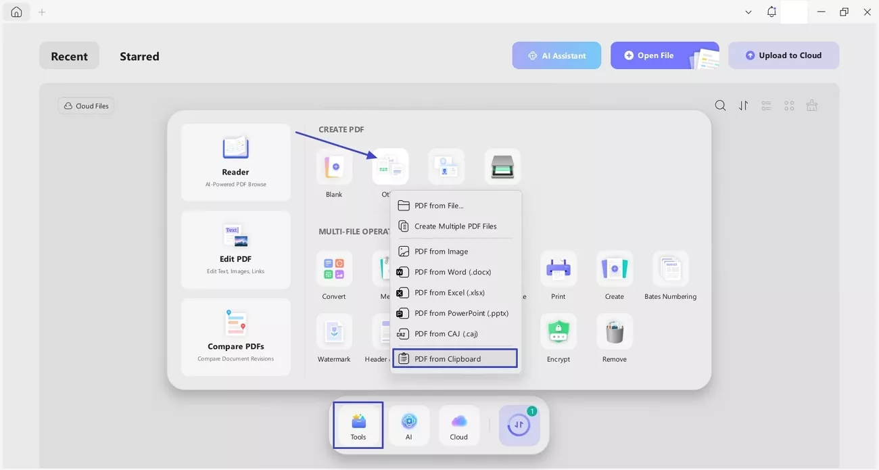The image size is (879, 470).
Task: Open the Edit PDF card
Action: [x=236, y=250]
